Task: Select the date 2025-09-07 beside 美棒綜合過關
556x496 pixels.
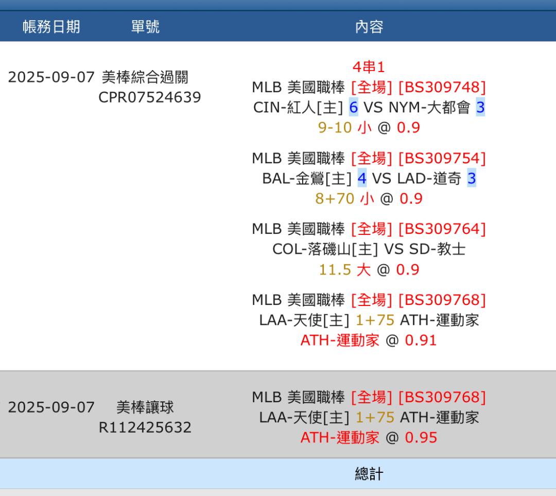Action: (51, 77)
